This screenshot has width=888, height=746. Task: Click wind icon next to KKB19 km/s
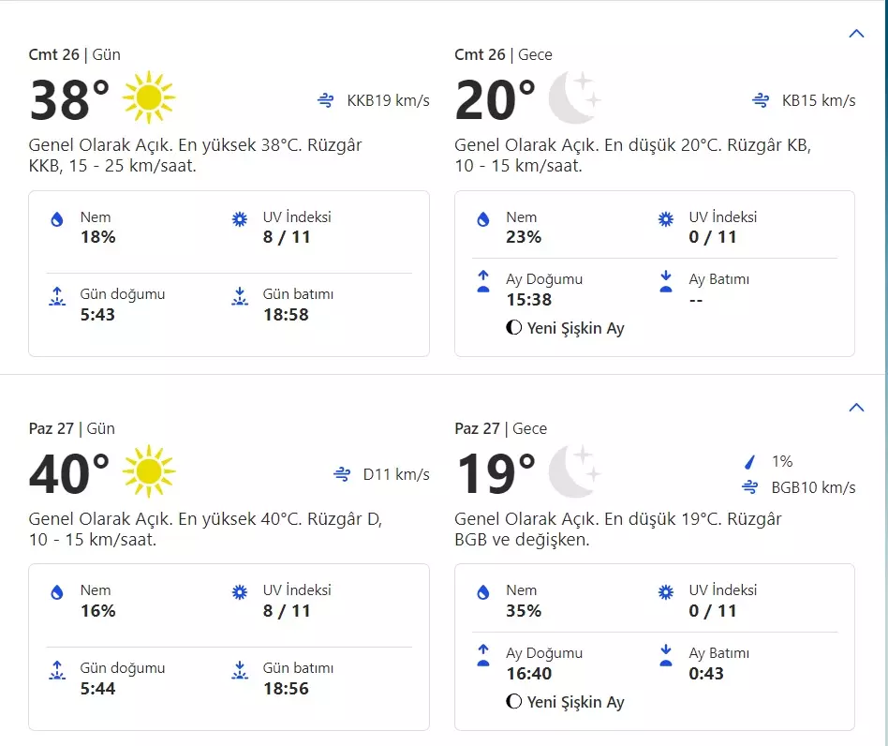coord(326,100)
